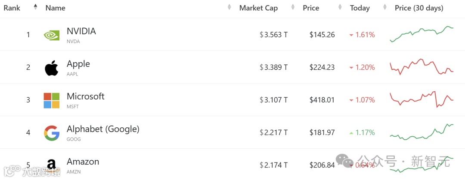This screenshot has width=465, height=180.
Task: Click the Apple logo icon
Action: point(52,68)
